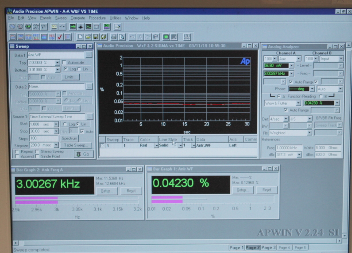This screenshot has width=352, height=253.
Task: Open the JIS detector type dropdown
Action: (x=309, y=119)
